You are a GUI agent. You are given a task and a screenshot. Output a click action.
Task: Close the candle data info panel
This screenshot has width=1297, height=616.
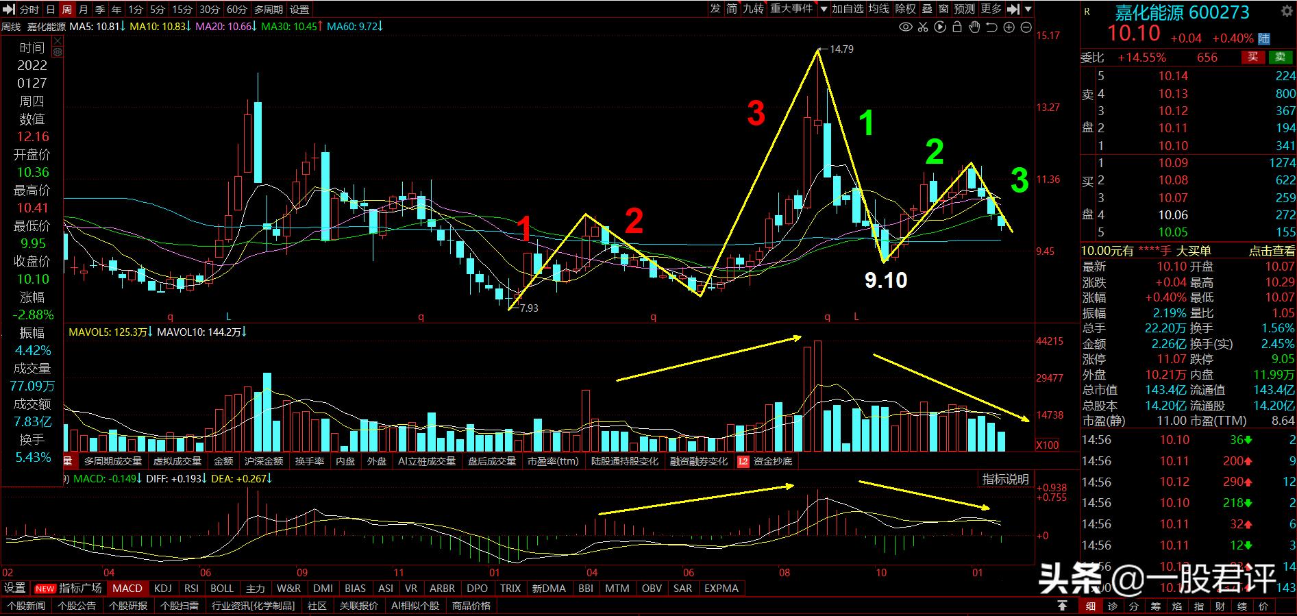(58, 41)
